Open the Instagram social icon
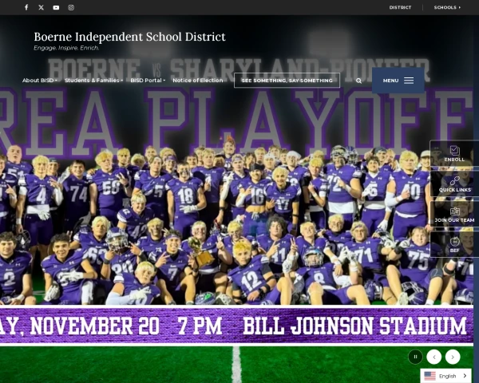The image size is (479, 383). (71, 7)
